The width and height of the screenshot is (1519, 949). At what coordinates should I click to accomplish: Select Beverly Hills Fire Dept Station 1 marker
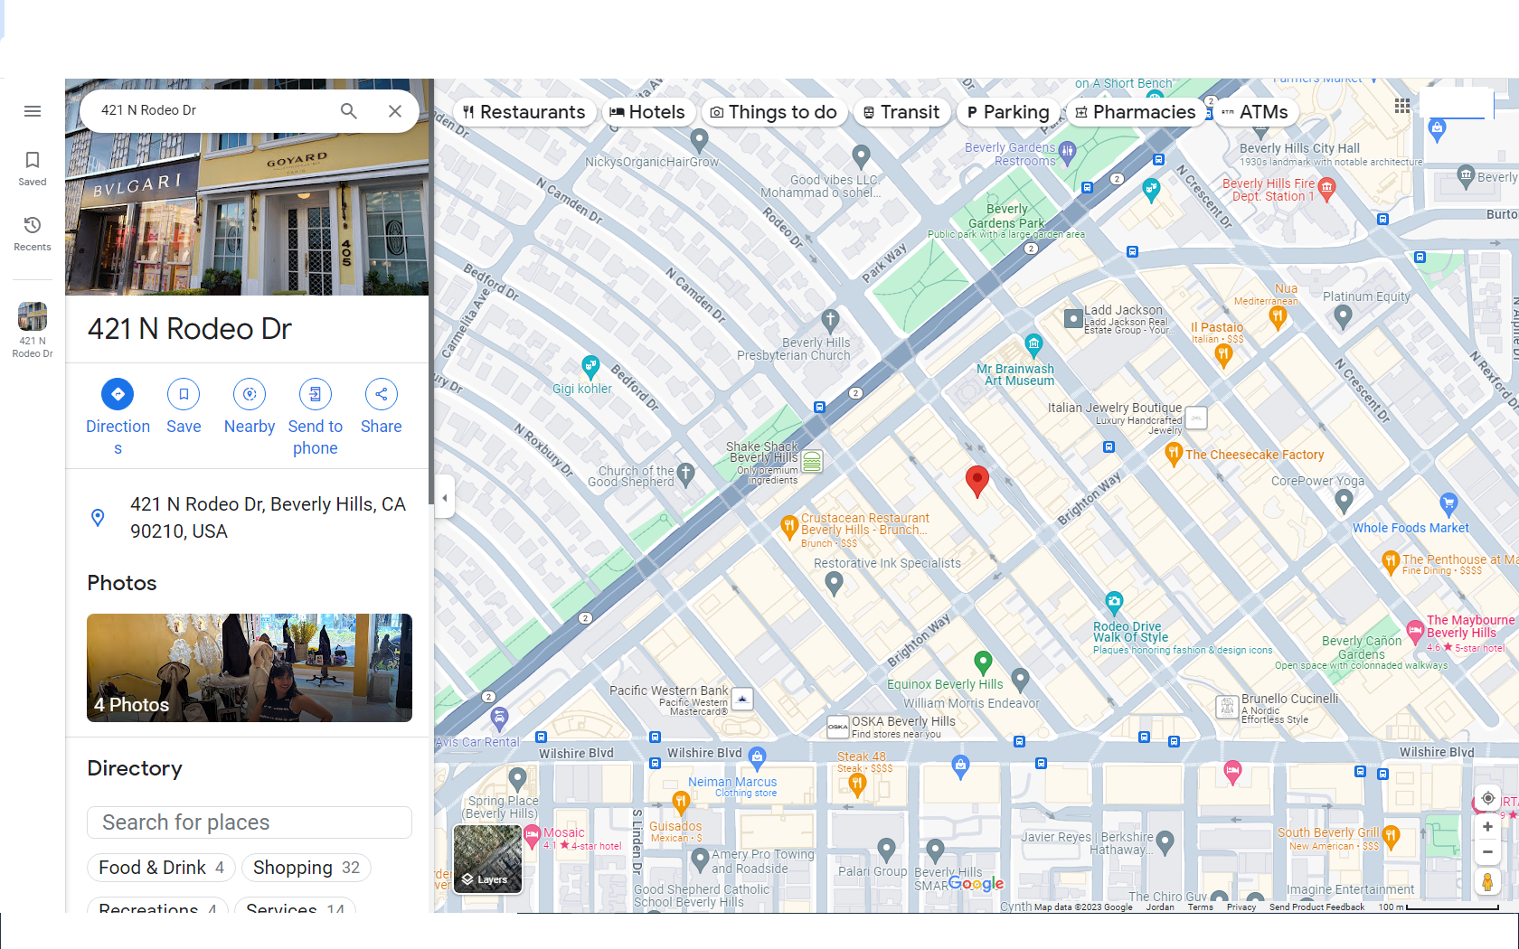point(1326,188)
